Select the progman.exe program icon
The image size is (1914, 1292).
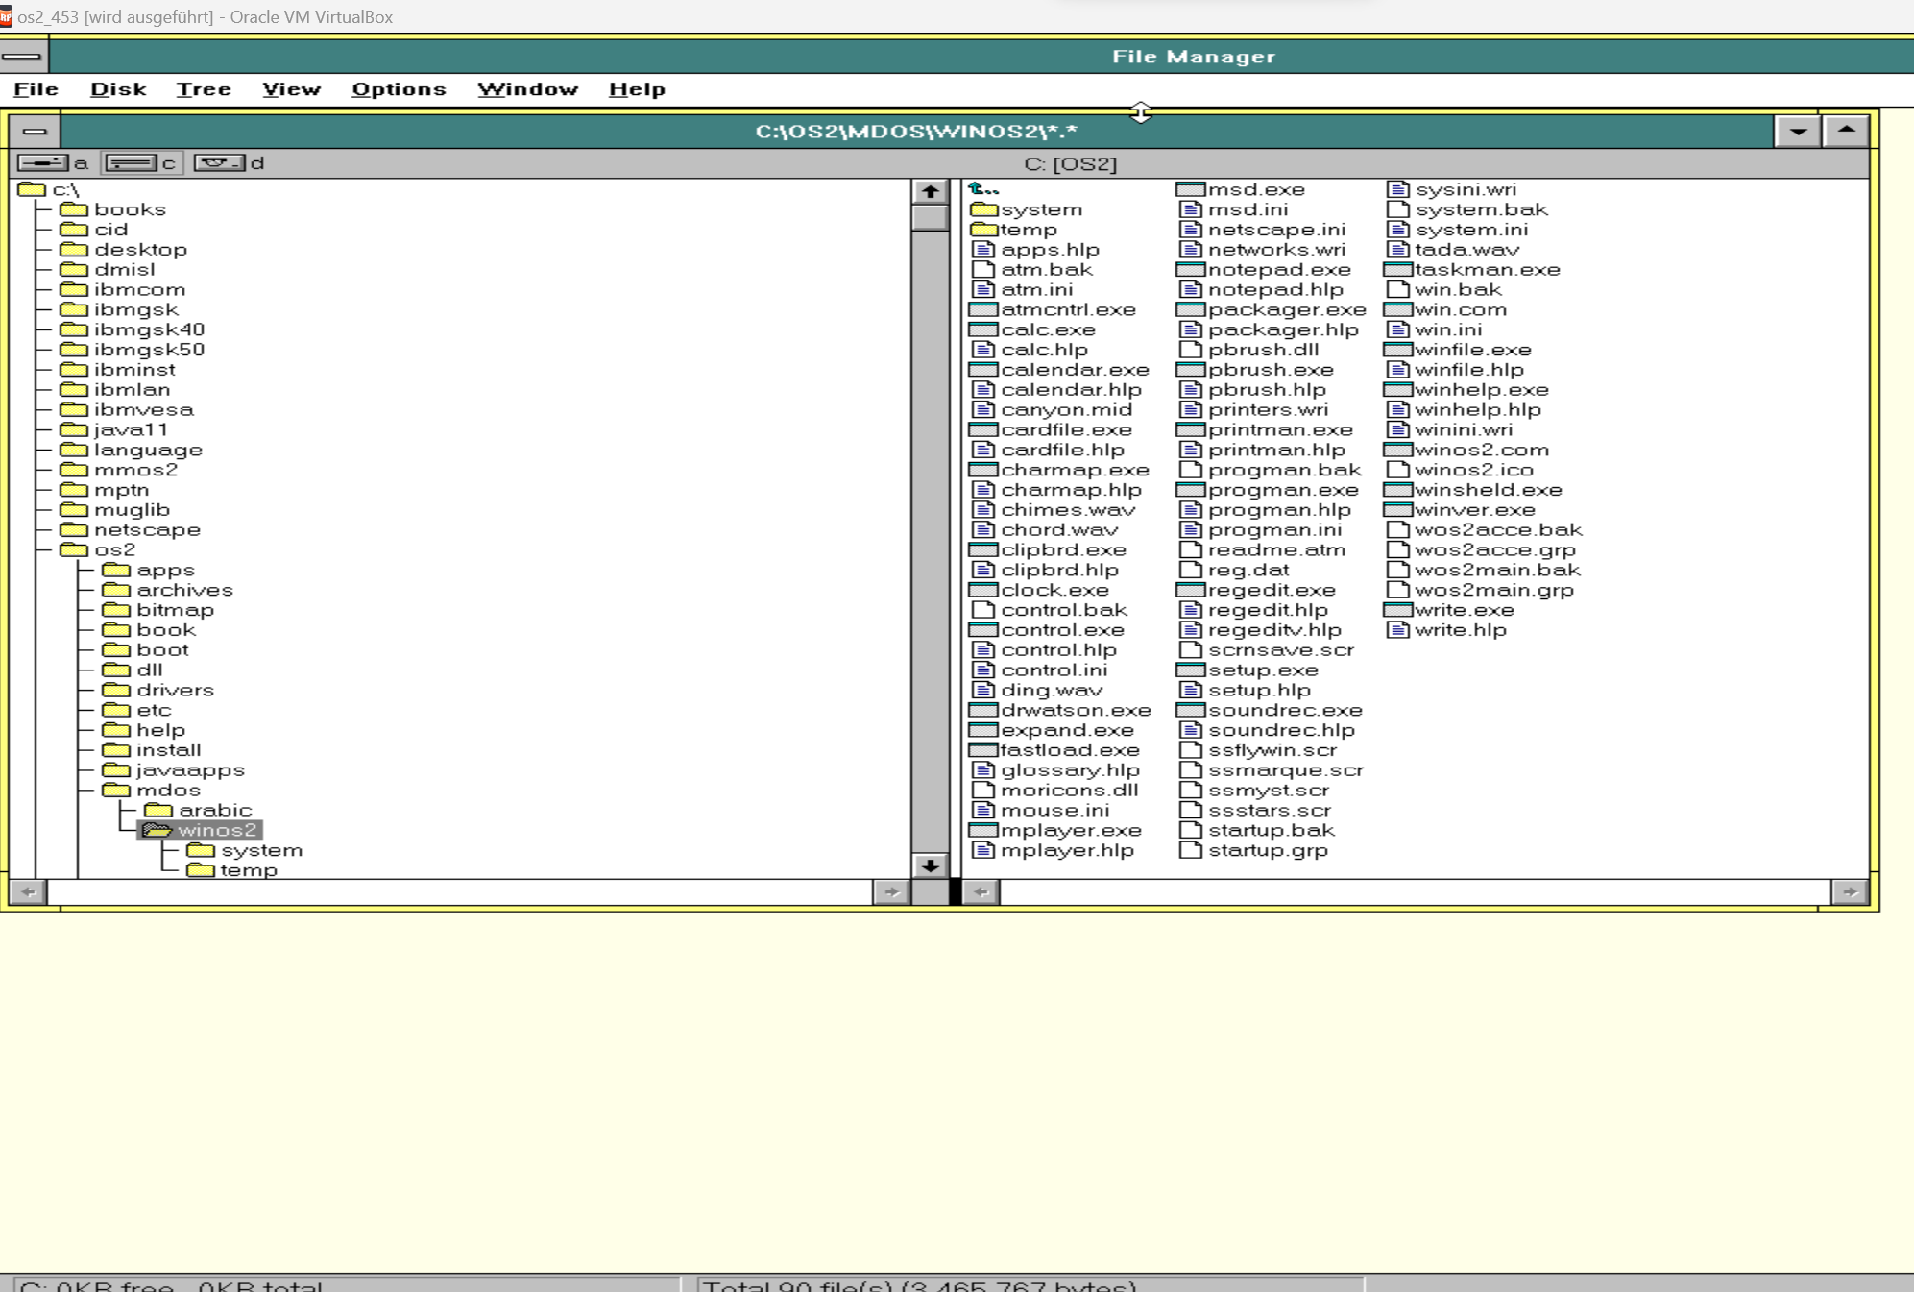pos(1191,490)
